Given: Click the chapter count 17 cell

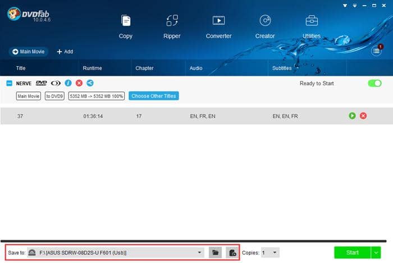Looking at the screenshot, I should 139,116.
